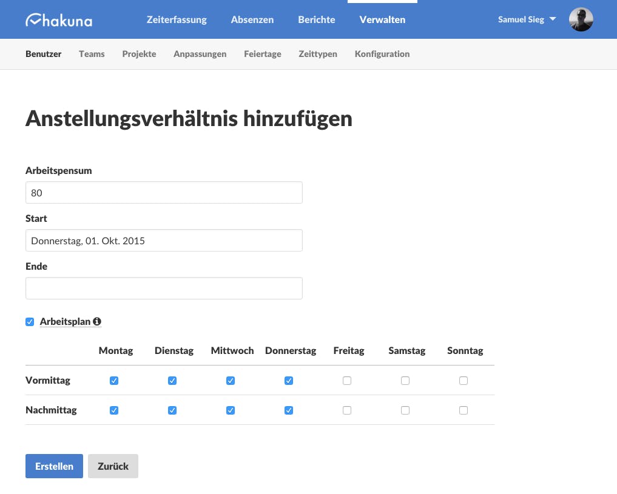This screenshot has width=617, height=494.
Task: Click the Donnerstag column header
Action: [291, 350]
